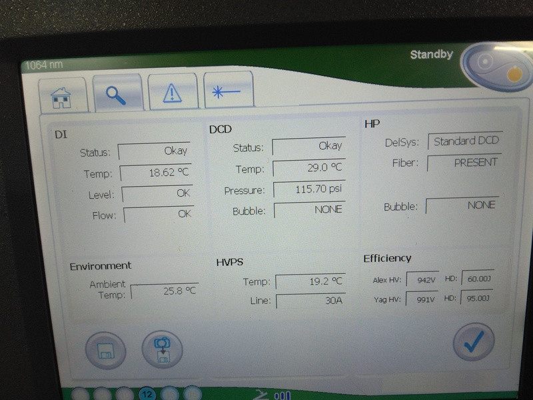Screen dimensions: 533x400
Task: Select the DI Flow OK field
Action: pyautogui.click(x=159, y=214)
